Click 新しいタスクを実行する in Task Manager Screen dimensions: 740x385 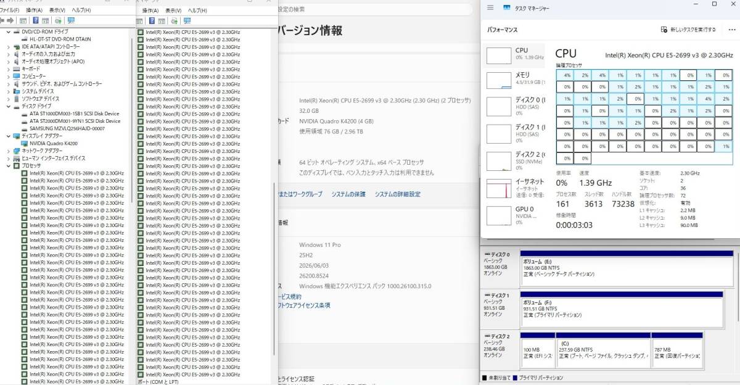(x=688, y=29)
